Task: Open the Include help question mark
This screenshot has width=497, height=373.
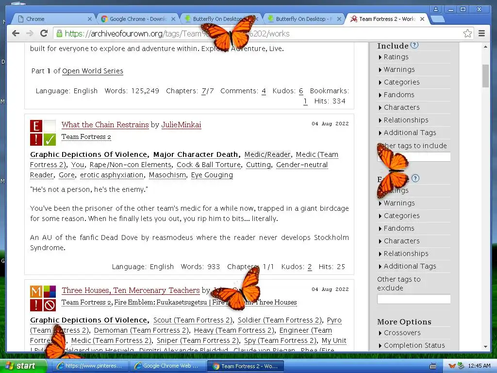Action: [x=414, y=45]
